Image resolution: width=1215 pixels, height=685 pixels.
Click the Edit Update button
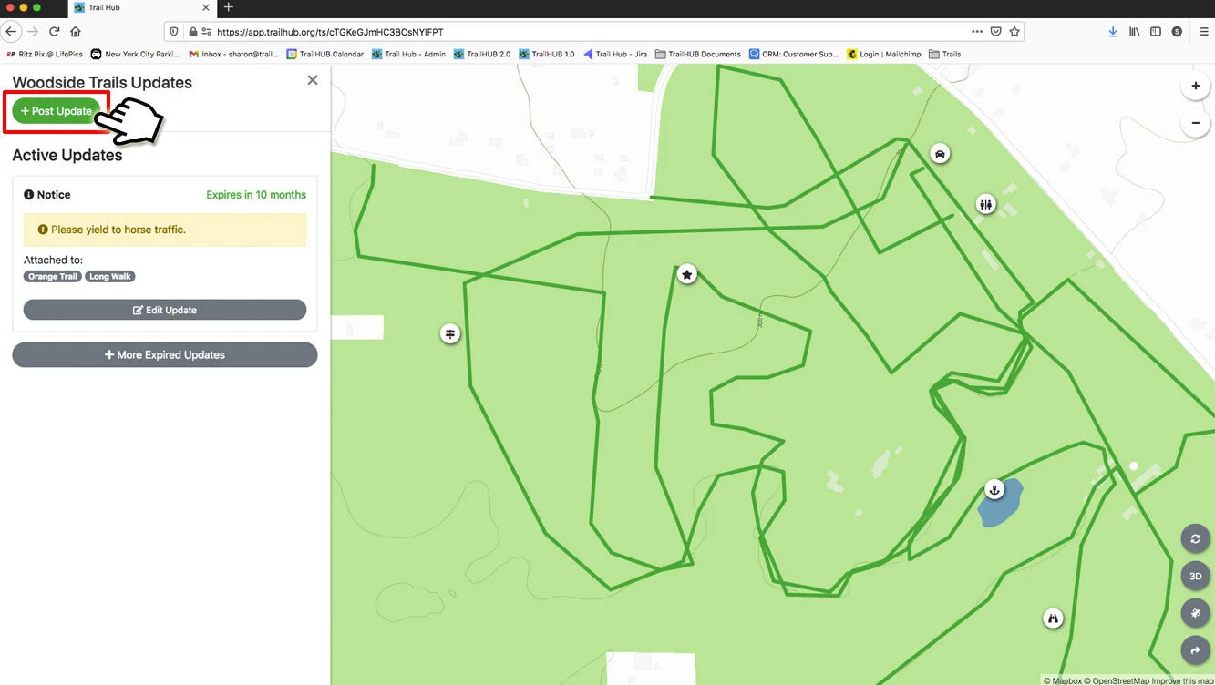165,310
